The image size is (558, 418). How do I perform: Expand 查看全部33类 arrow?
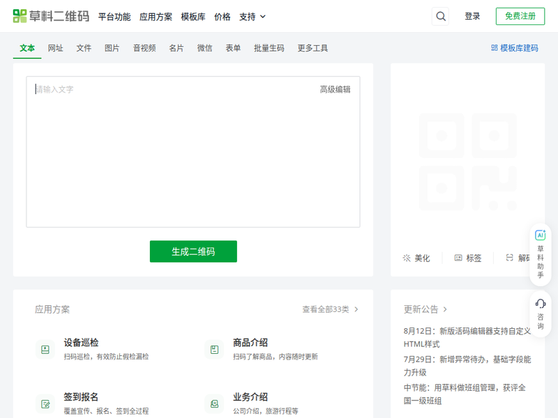click(x=356, y=309)
